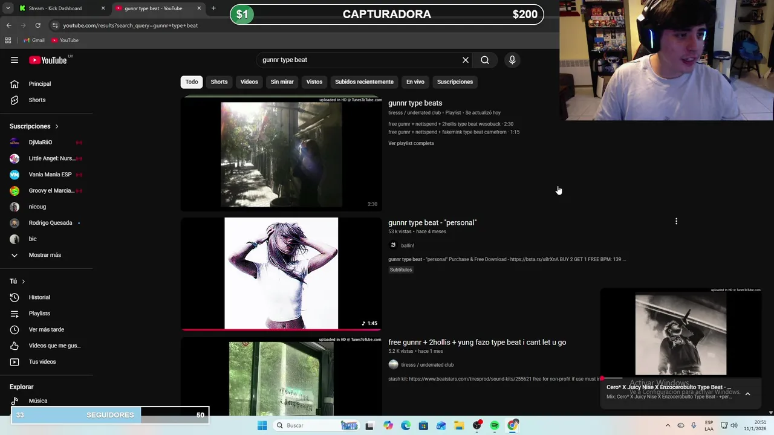Open YouTube bookmark in bookmarks bar
774x435 pixels.
point(65,40)
